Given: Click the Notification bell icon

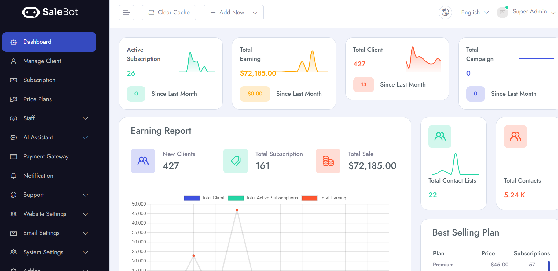Looking at the screenshot, I should tap(13, 176).
